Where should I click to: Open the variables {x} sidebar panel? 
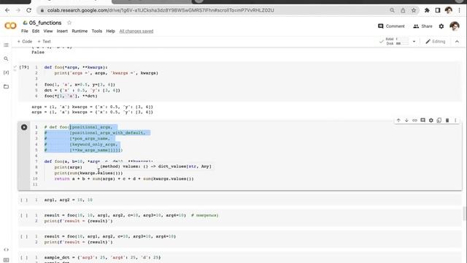pos(6,72)
